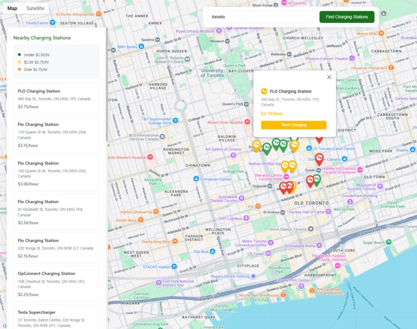
Task: Click TIFF Lightbox icon
Action: pyautogui.click(x=246, y=218)
